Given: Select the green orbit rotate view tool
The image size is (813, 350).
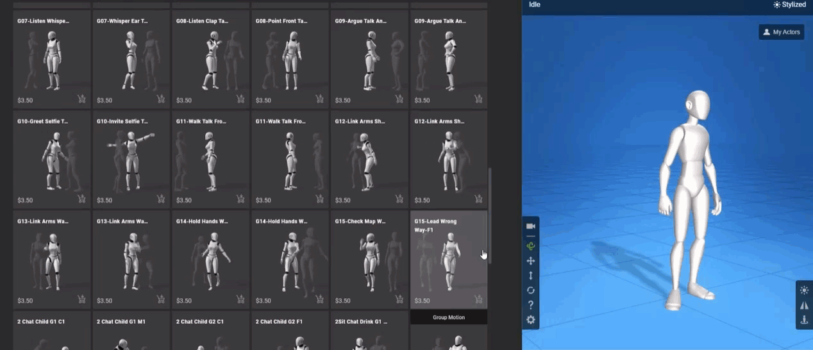Looking at the screenshot, I should pyautogui.click(x=530, y=246).
